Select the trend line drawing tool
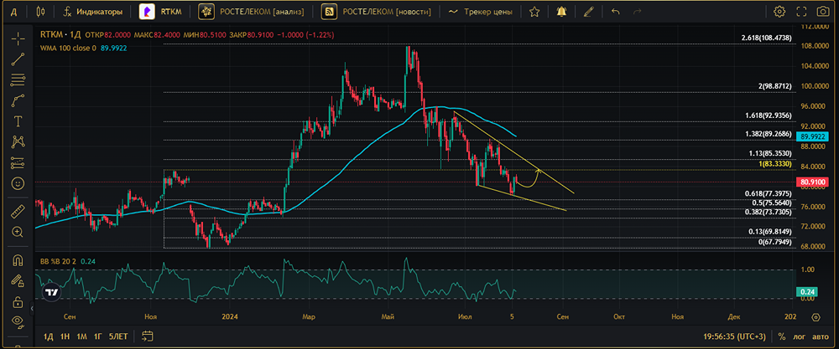Image resolution: width=839 pixels, height=349 pixels. click(18, 59)
